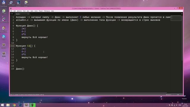The height and width of the screenshot is (107, 190).
Task: Click the volume icon in system tray
Action: (177, 105)
